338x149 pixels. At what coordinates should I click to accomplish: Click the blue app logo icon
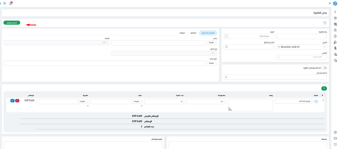(335, 3)
